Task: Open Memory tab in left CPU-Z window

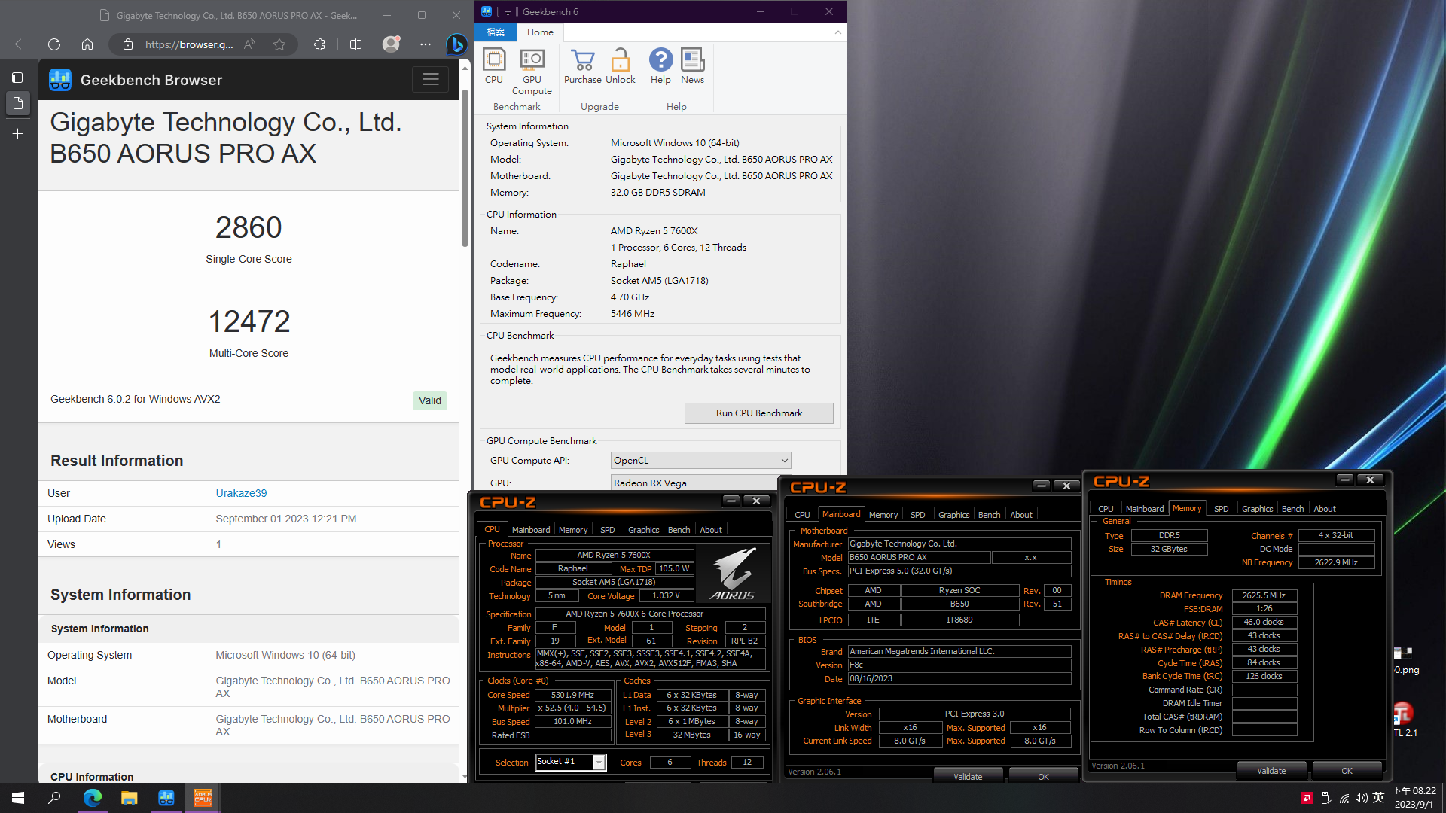Action: pos(573,530)
